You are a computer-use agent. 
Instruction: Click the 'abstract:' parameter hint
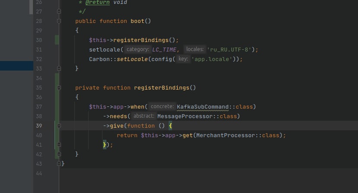pyautogui.click(x=144, y=116)
